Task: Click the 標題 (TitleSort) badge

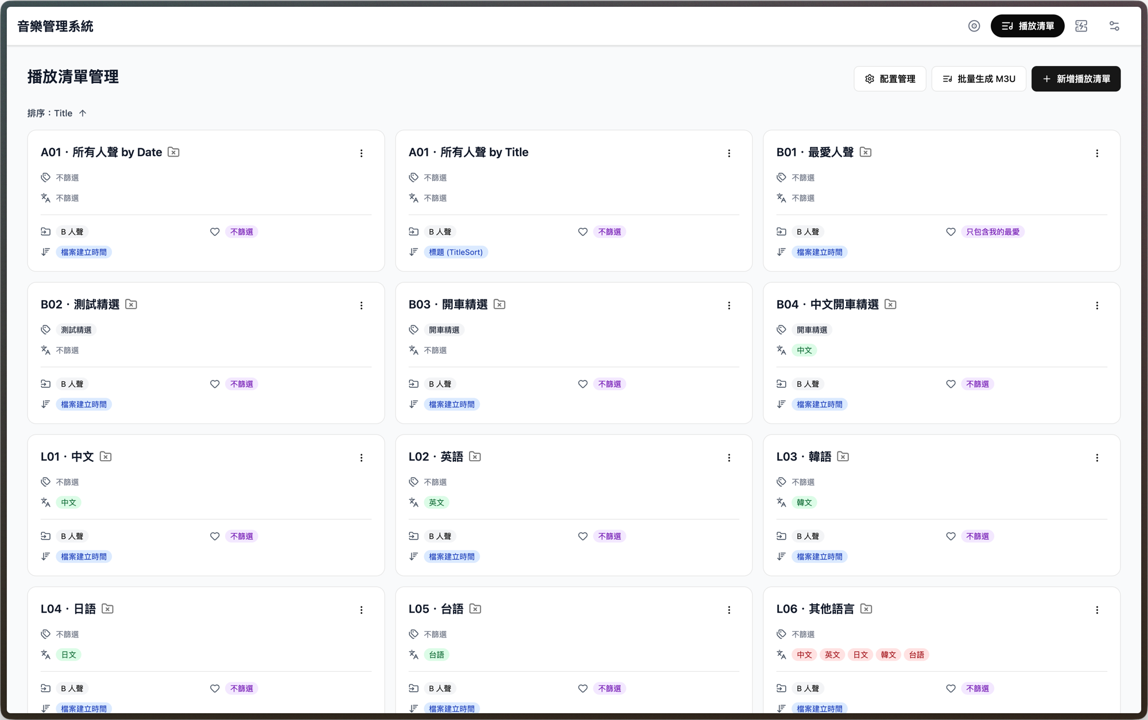Action: (x=456, y=252)
